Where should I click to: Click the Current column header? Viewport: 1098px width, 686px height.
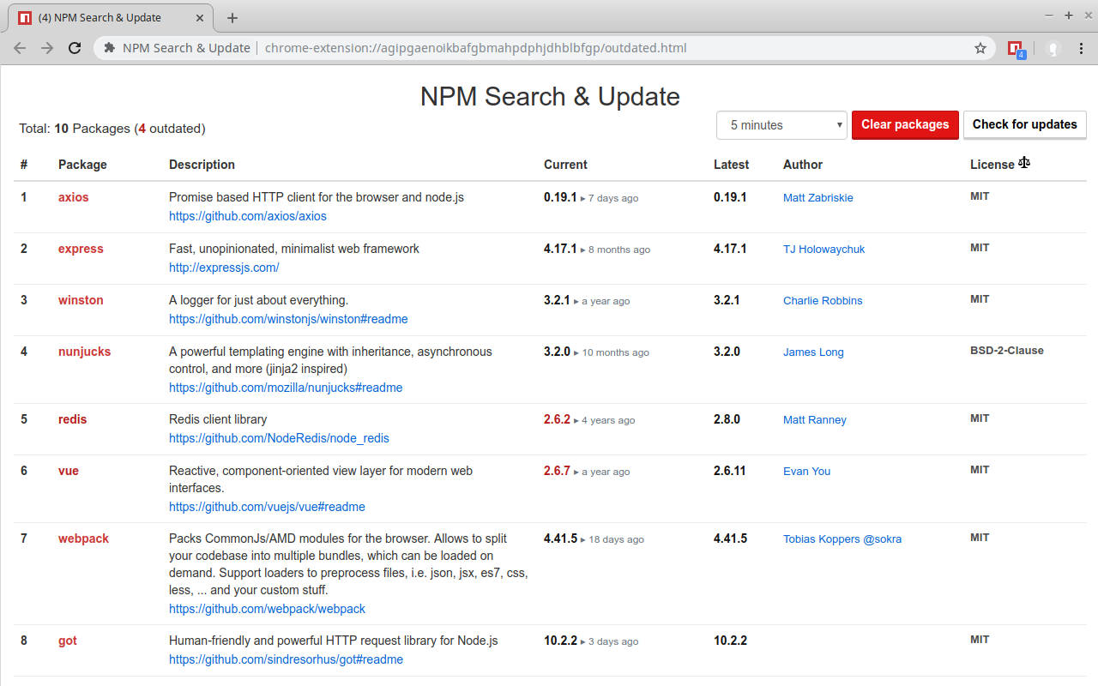coord(565,165)
